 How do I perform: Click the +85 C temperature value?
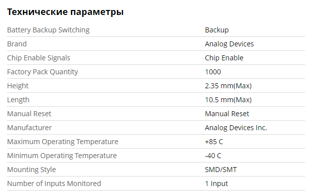pos(214,142)
